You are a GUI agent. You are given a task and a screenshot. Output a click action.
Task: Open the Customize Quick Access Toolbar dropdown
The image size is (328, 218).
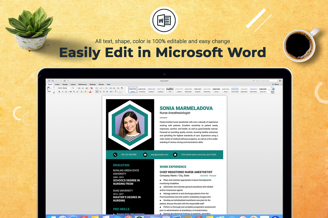(68, 81)
